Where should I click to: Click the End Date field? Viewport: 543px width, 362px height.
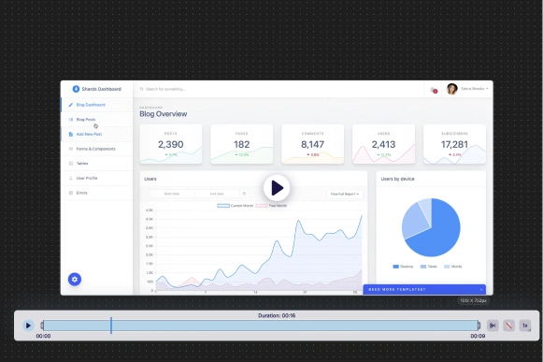pyautogui.click(x=217, y=194)
